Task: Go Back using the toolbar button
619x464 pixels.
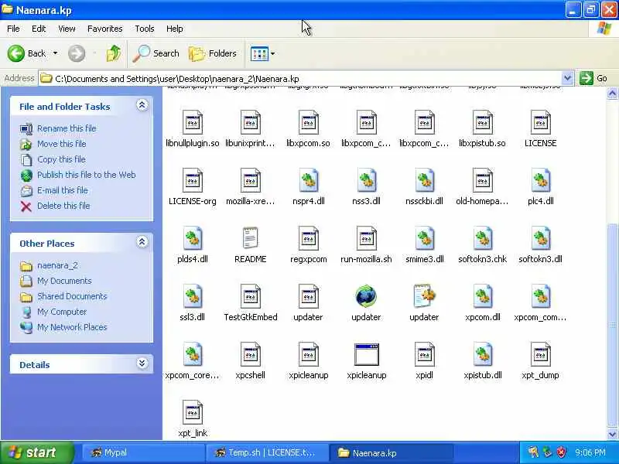Action: tap(27, 53)
